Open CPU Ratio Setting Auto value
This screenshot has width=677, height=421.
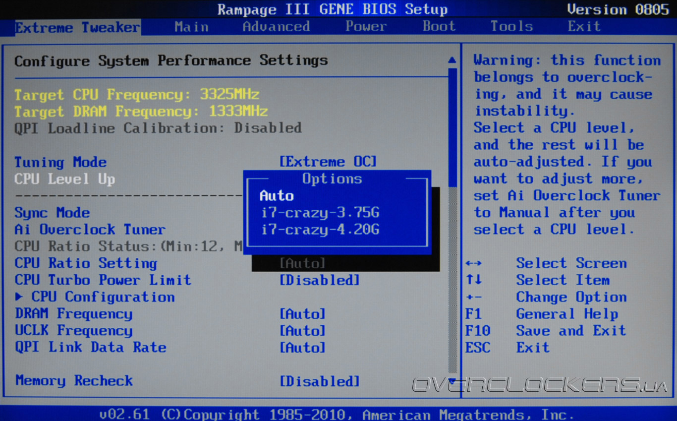click(x=302, y=263)
